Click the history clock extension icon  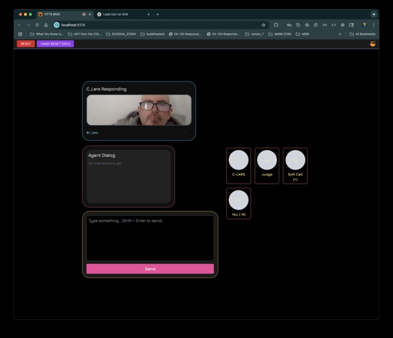tap(298, 25)
